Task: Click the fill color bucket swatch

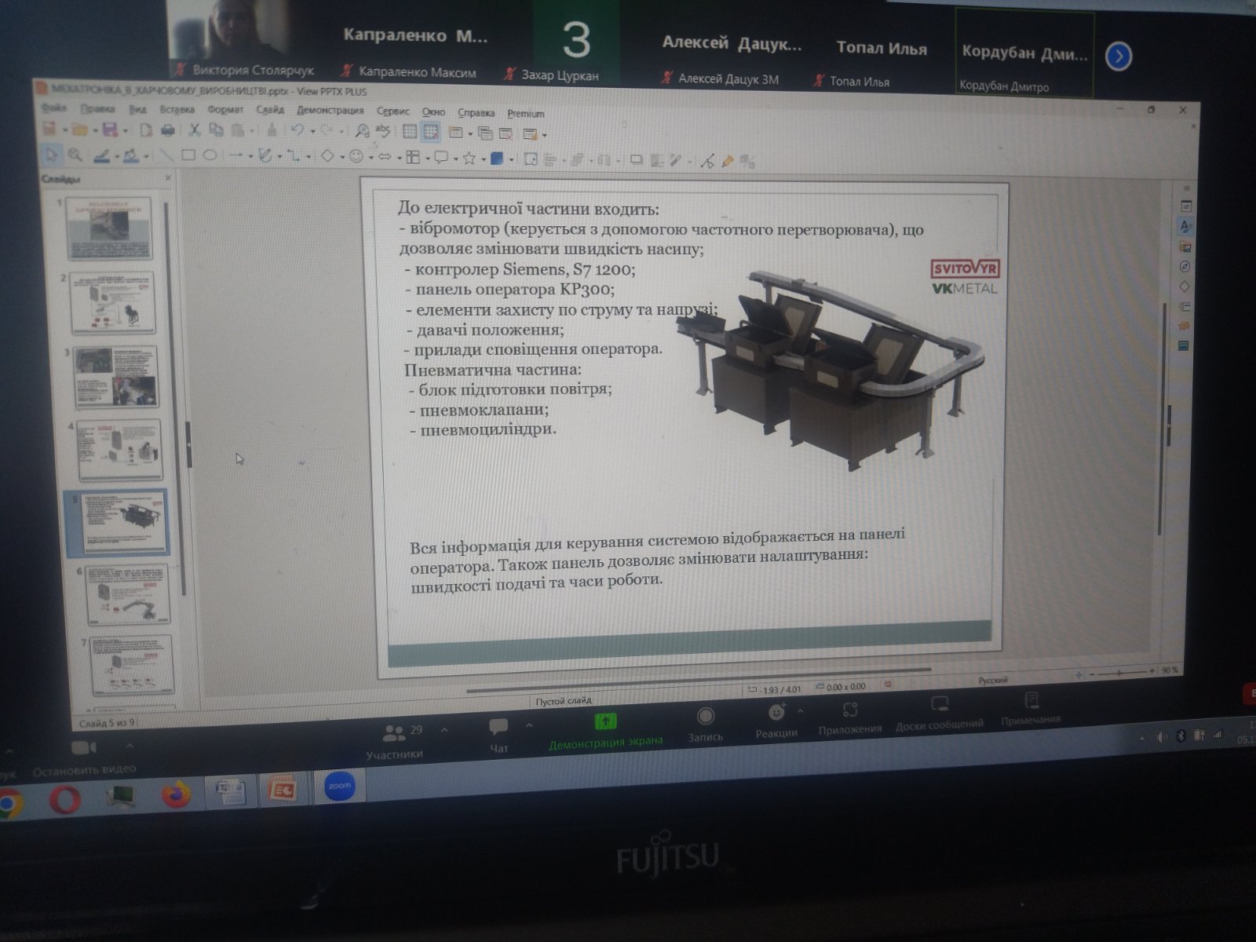Action: (x=131, y=155)
